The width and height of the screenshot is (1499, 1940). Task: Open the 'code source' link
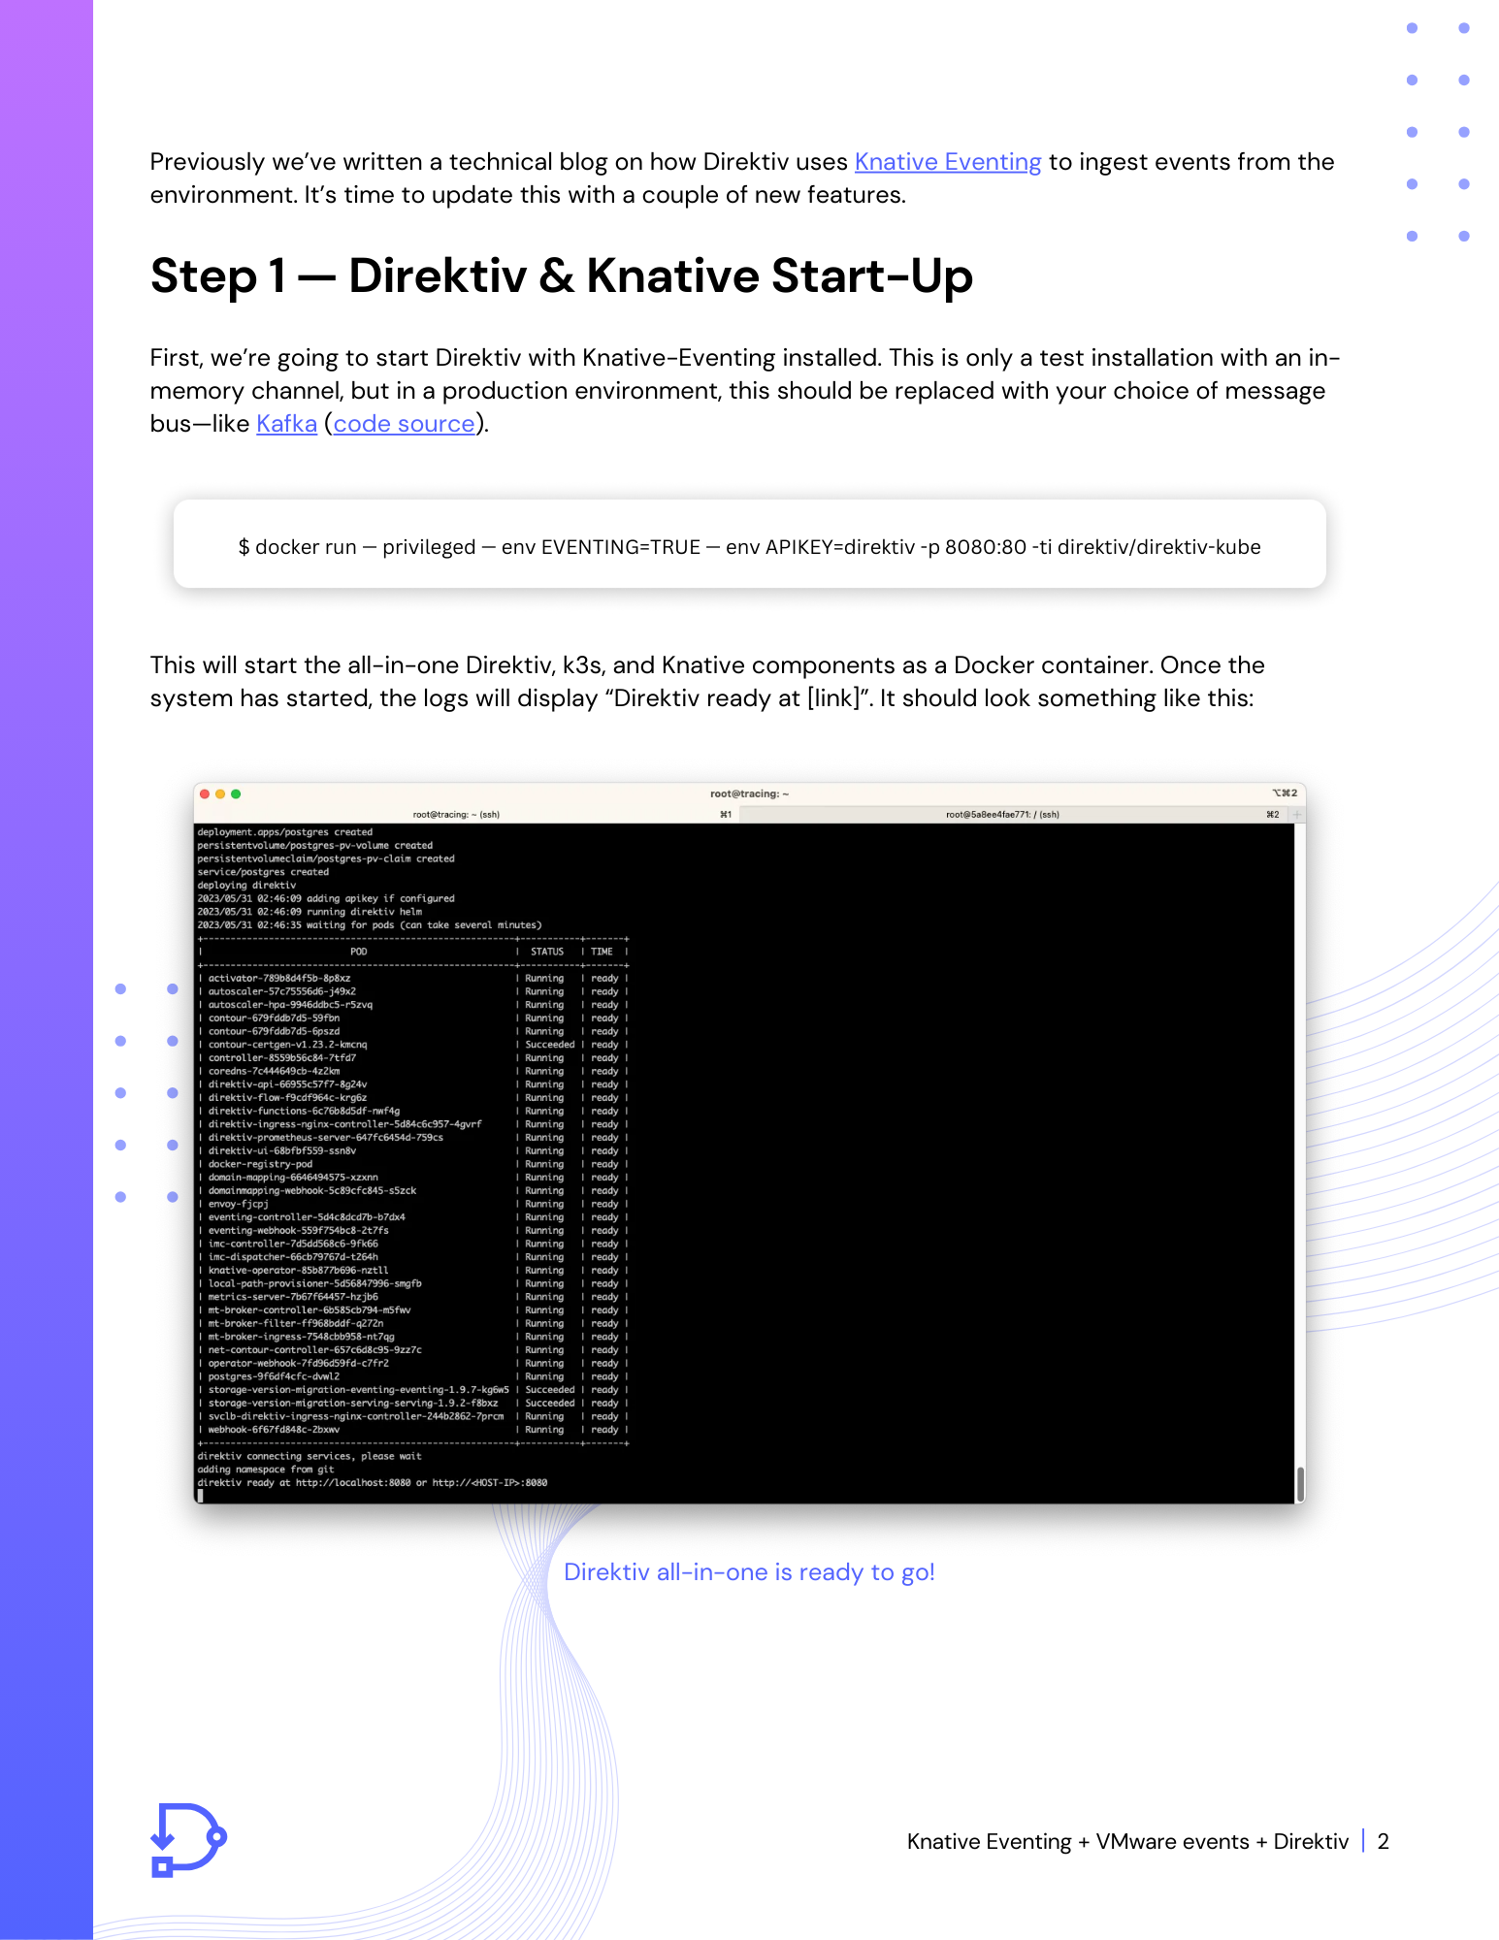pos(405,424)
